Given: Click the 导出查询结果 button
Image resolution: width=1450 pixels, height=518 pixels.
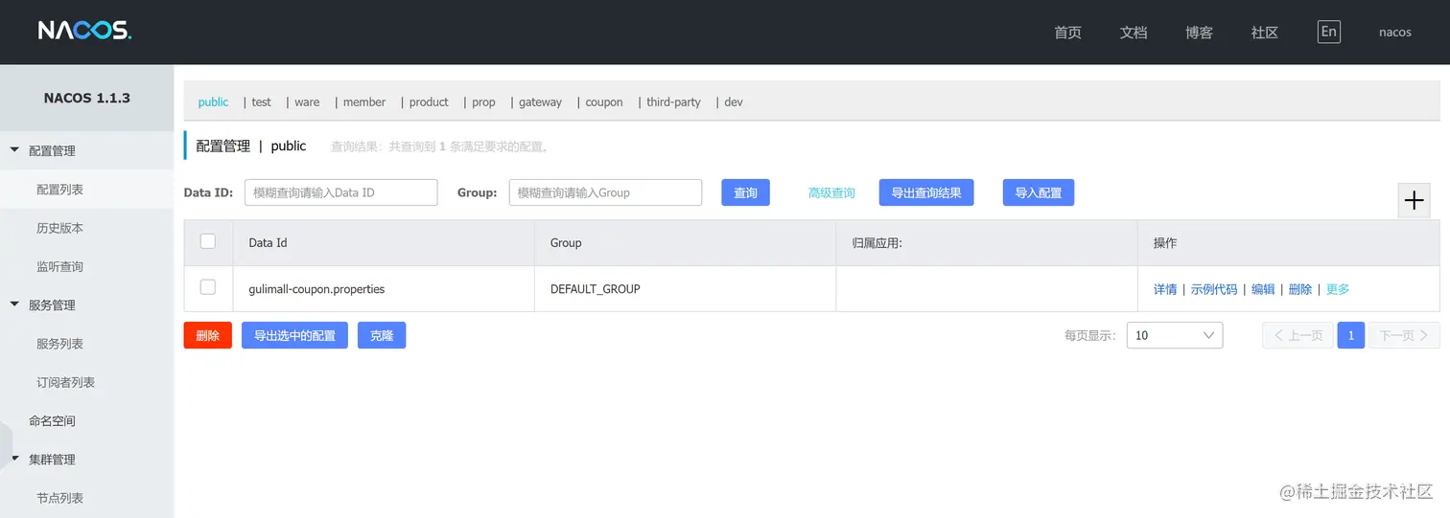Looking at the screenshot, I should tap(926, 192).
